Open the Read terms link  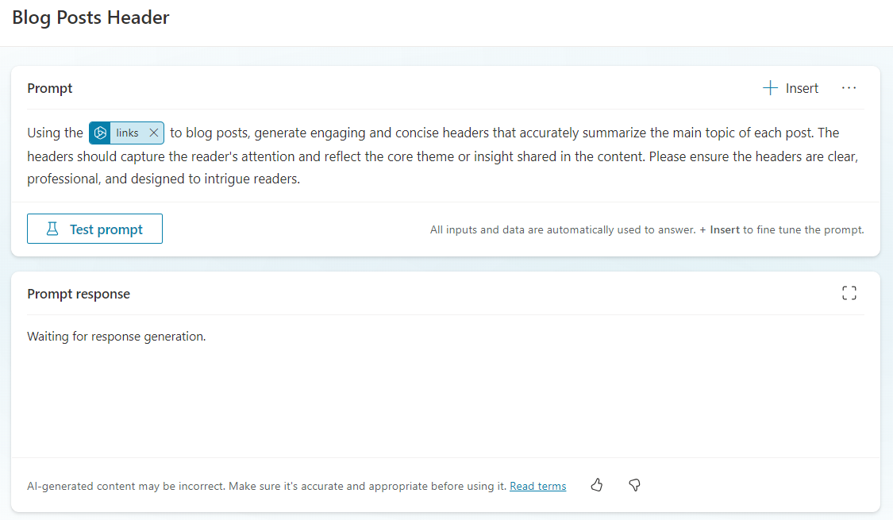(537, 485)
